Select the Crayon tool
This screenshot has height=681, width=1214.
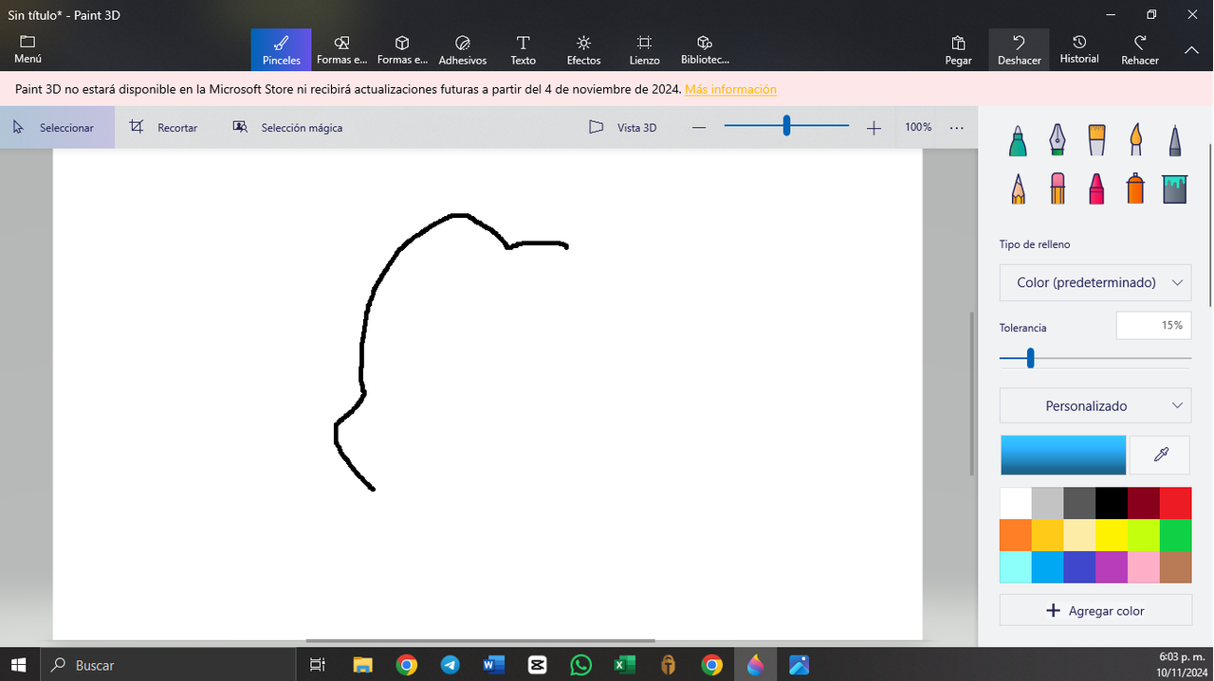1096,188
